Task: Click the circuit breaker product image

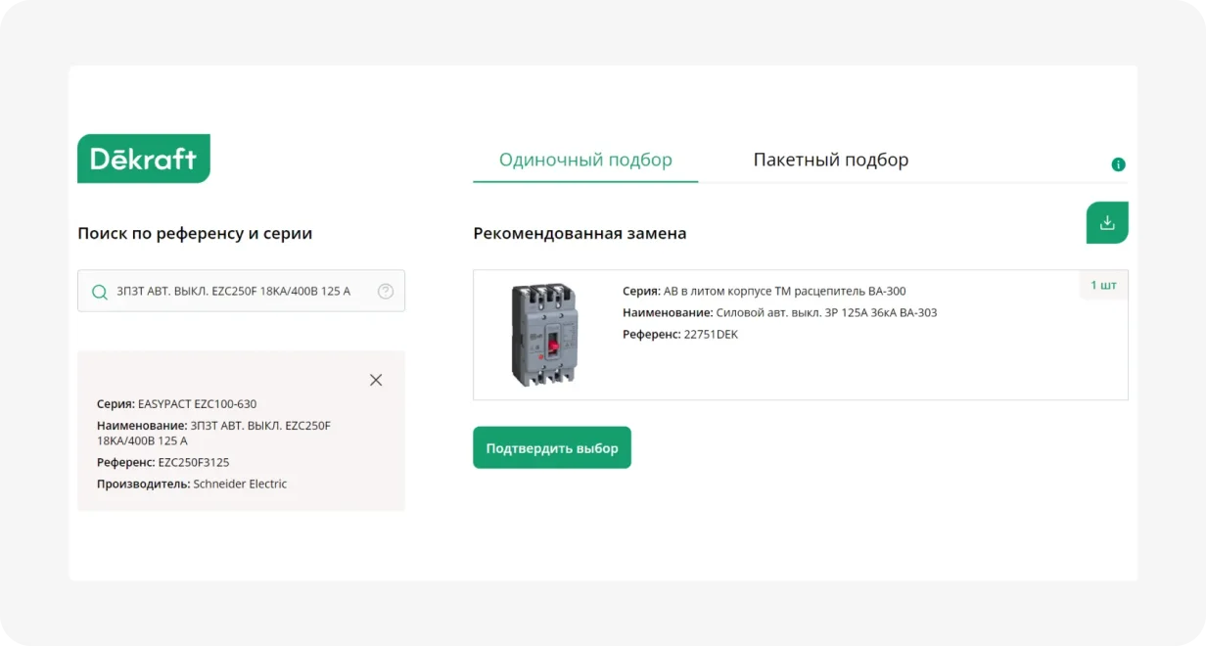Action: coord(544,335)
